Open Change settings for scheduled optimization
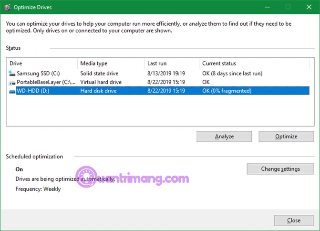 pos(280,169)
